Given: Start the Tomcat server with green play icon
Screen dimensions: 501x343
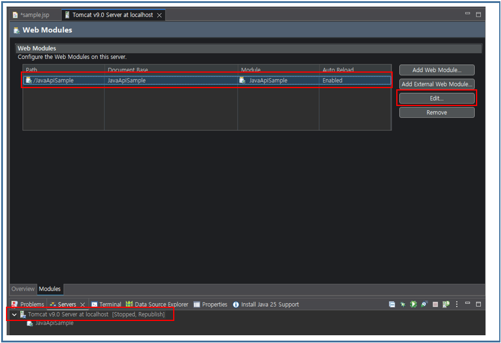Looking at the screenshot, I should (413, 304).
